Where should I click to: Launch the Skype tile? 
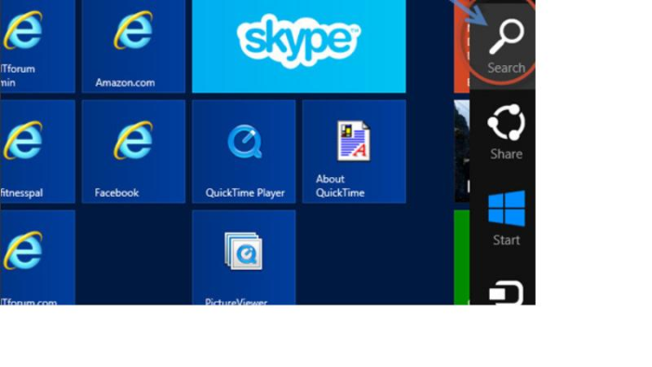tap(299, 47)
